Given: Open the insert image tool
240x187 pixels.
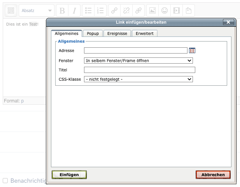Looking at the screenshot, I should (152, 10).
